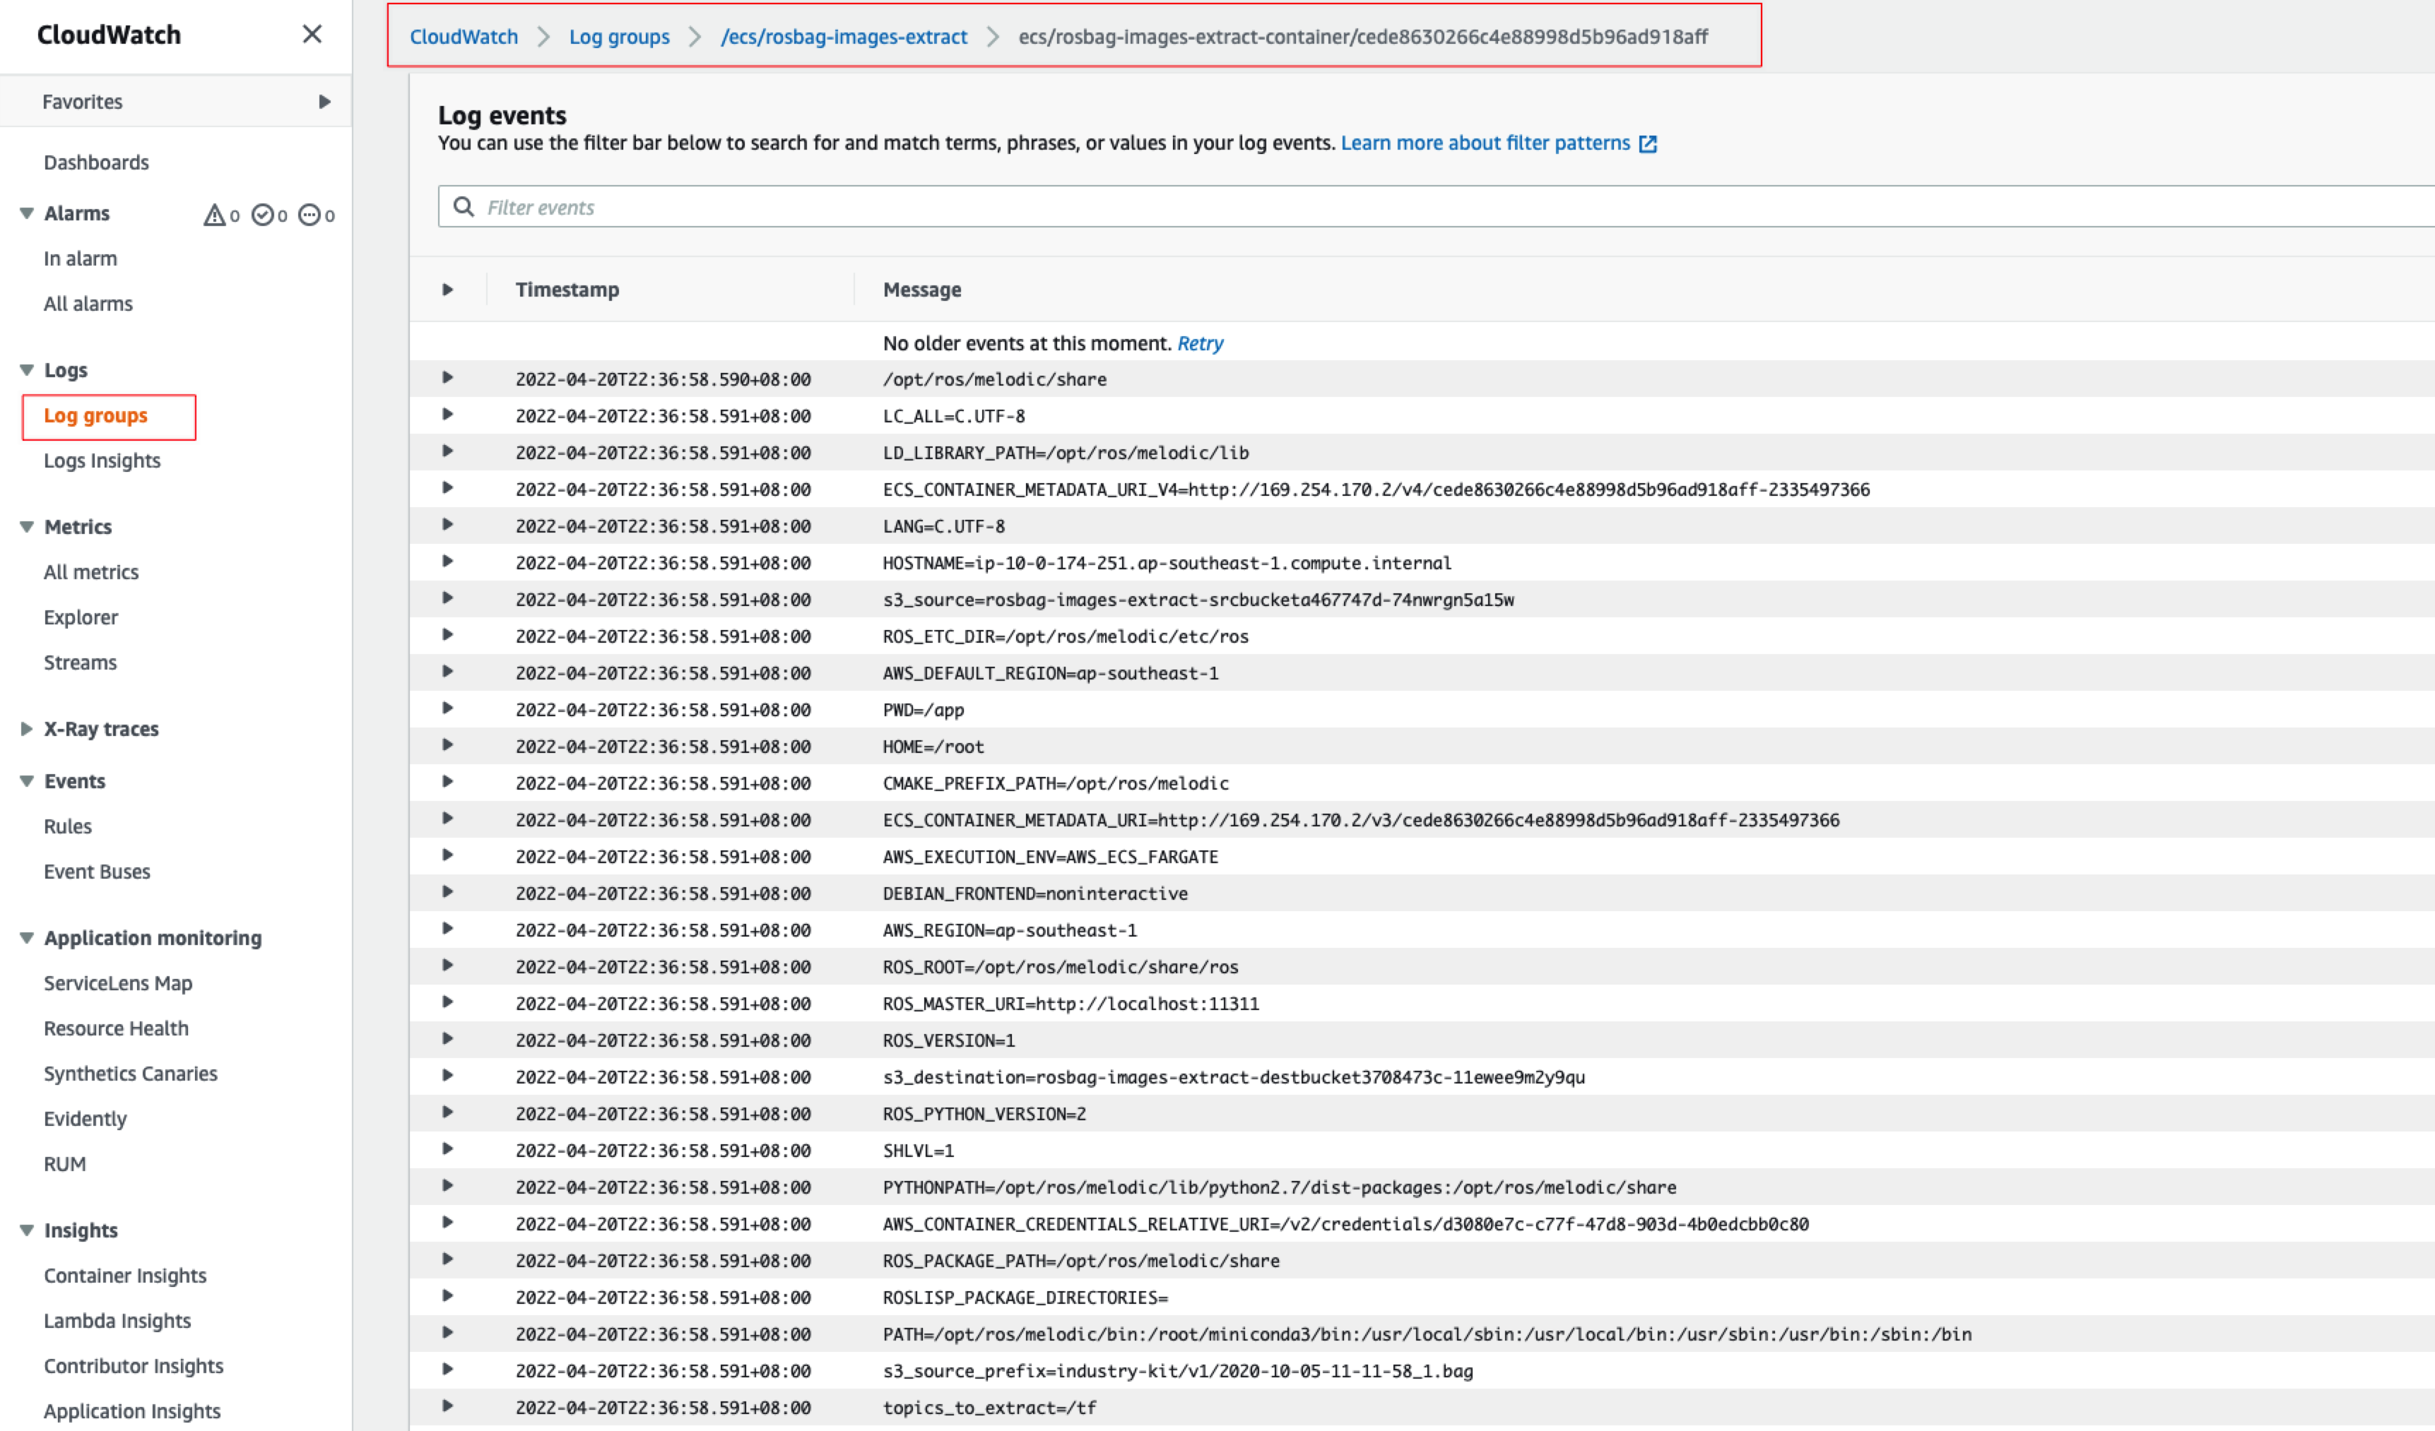Open Resource Health

(x=116, y=1028)
